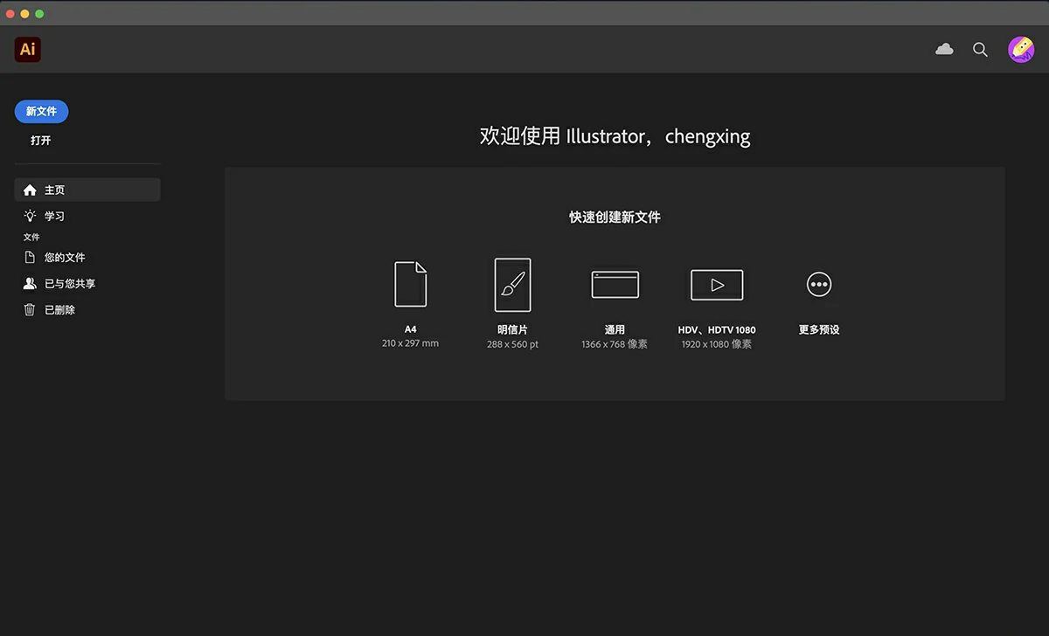Screen dimensions: 1049x636
Task: Click the Adobe Illustrator Ai logo
Action: click(28, 50)
